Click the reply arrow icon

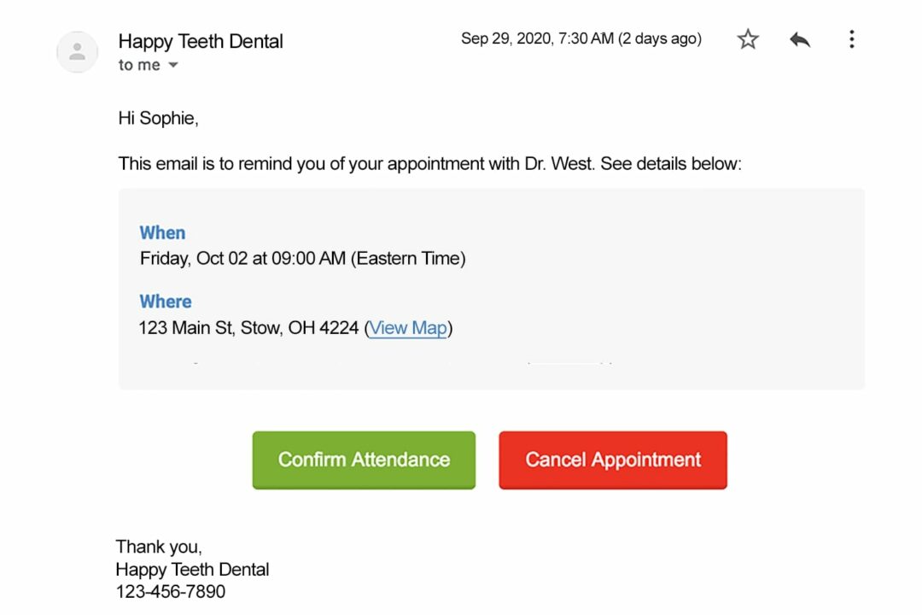800,38
